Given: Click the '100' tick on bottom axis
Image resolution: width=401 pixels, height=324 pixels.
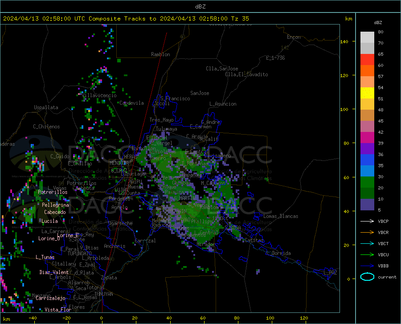Looking at the screenshot, I should 270,318.
